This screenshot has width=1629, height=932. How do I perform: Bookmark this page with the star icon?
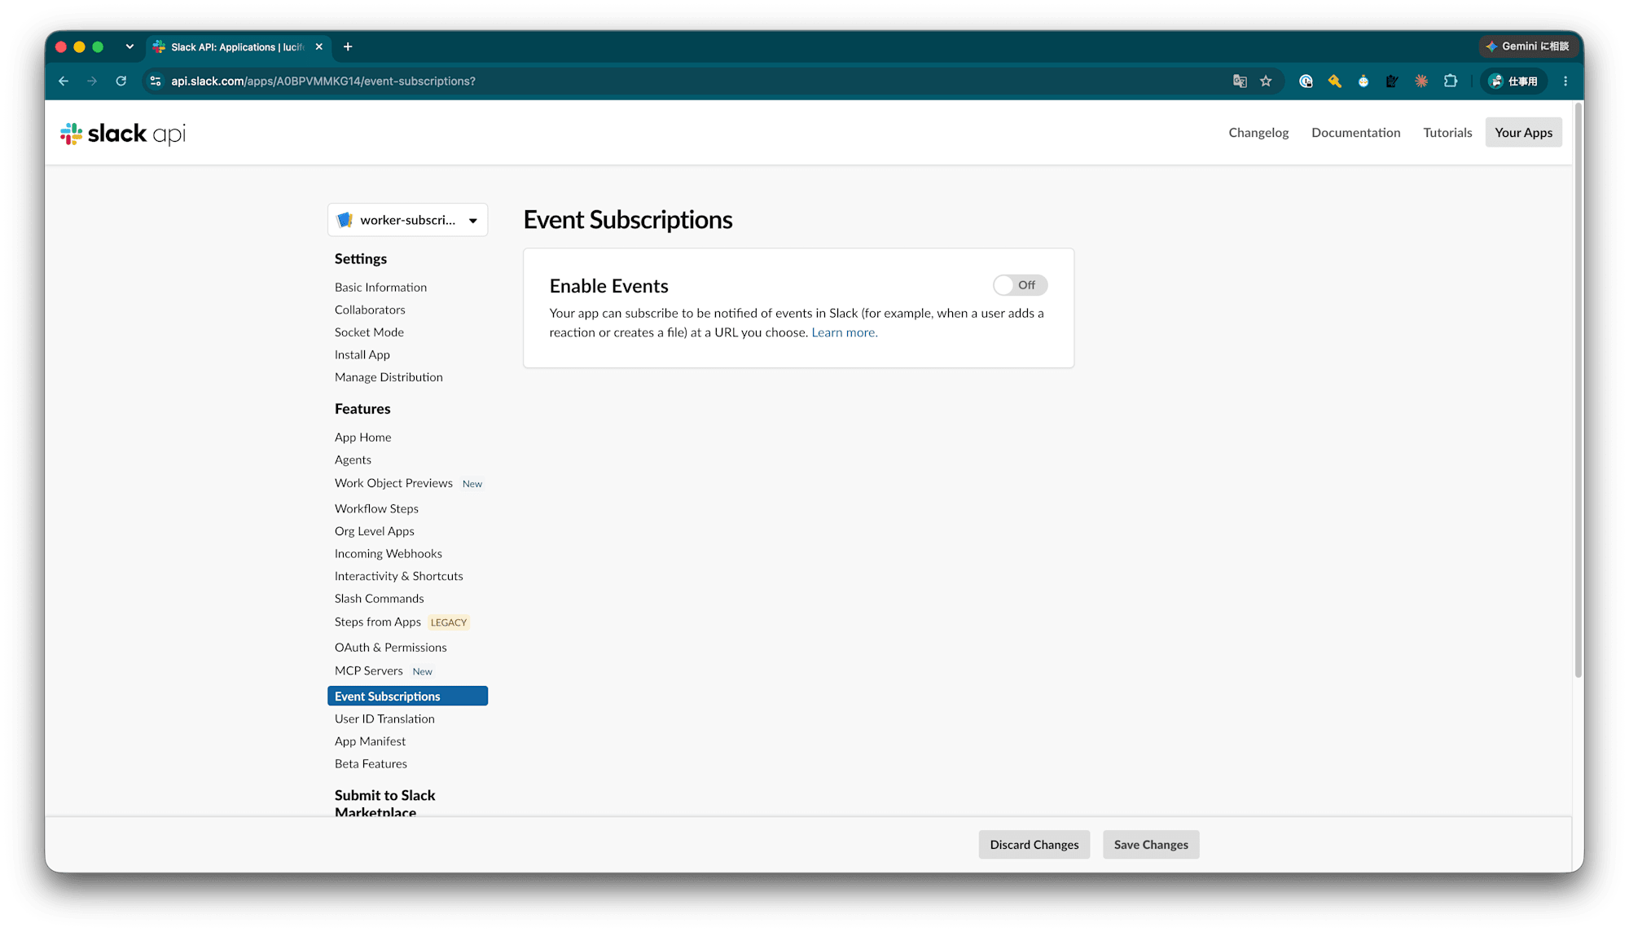pyautogui.click(x=1266, y=81)
